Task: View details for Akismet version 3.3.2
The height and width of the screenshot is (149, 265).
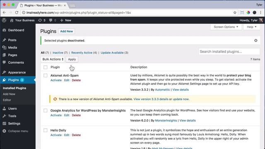Action: point(181,90)
